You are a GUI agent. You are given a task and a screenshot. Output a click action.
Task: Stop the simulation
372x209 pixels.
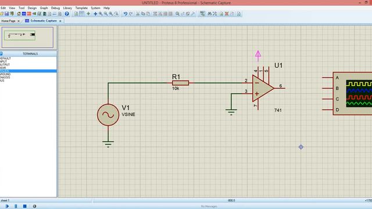point(24,206)
